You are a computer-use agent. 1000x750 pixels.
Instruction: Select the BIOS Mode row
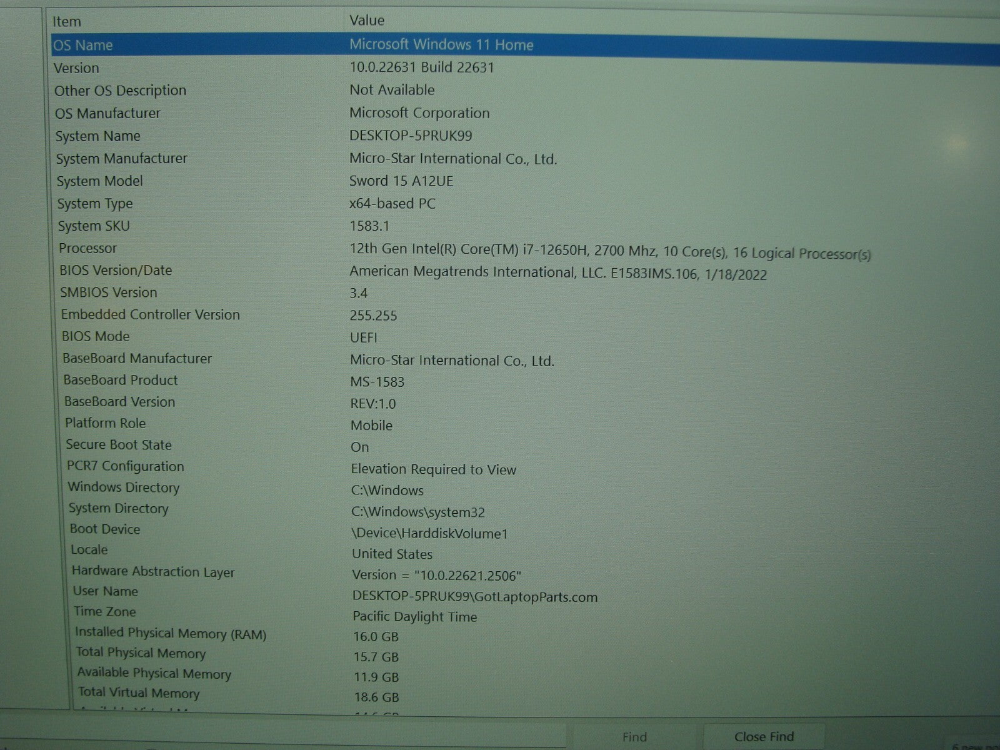tap(96, 336)
